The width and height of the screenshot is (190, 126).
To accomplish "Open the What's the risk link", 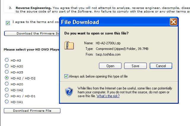I will (108, 96).
